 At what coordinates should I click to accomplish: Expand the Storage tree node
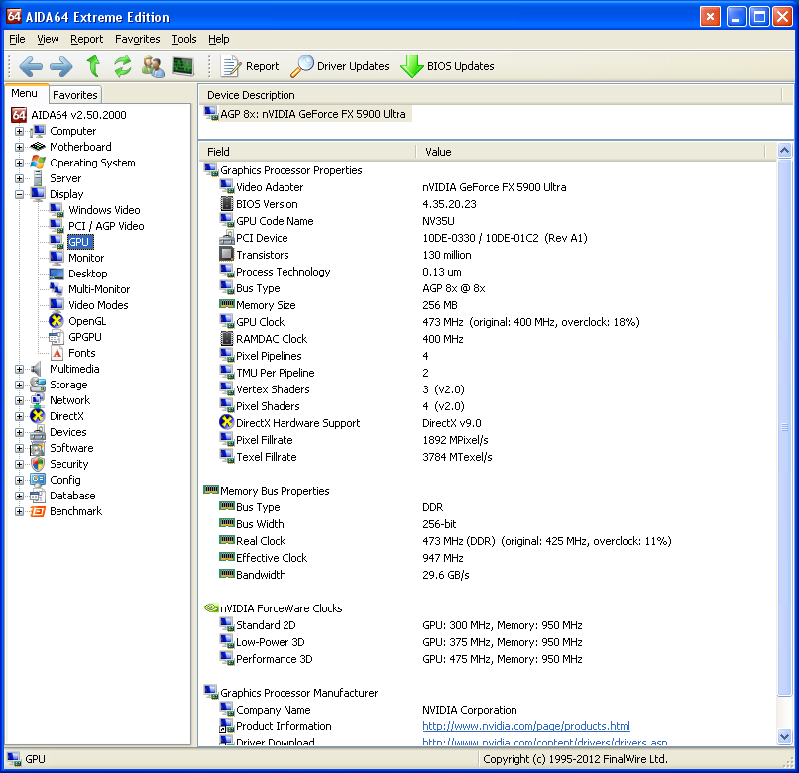coord(19,385)
